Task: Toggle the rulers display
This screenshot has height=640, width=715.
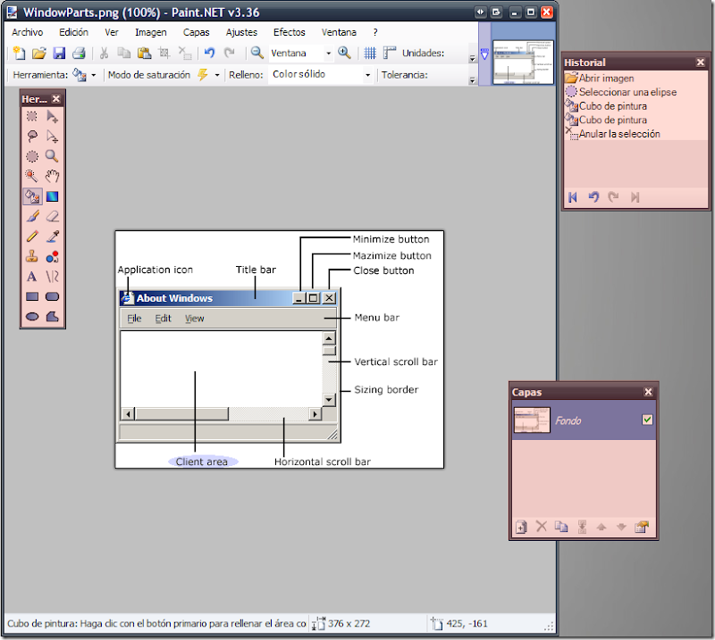Action: tap(389, 54)
